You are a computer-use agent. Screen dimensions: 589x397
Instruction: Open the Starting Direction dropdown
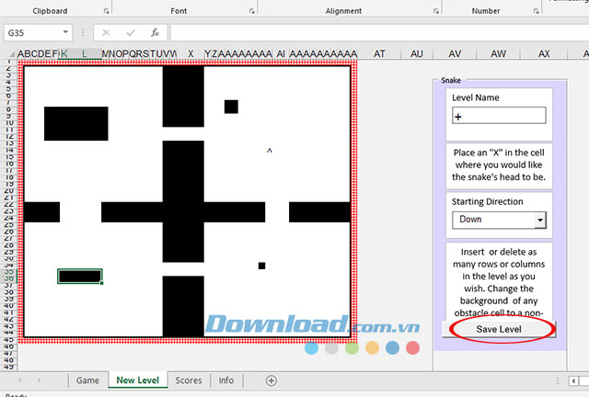(540, 220)
